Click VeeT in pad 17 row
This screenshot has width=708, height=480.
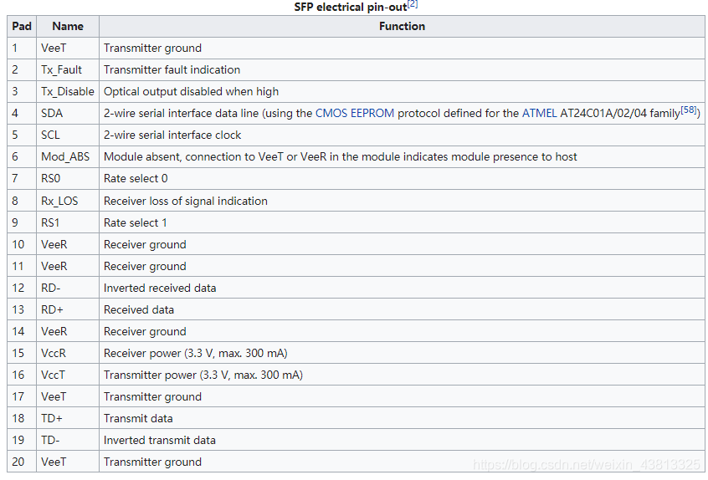coord(54,396)
